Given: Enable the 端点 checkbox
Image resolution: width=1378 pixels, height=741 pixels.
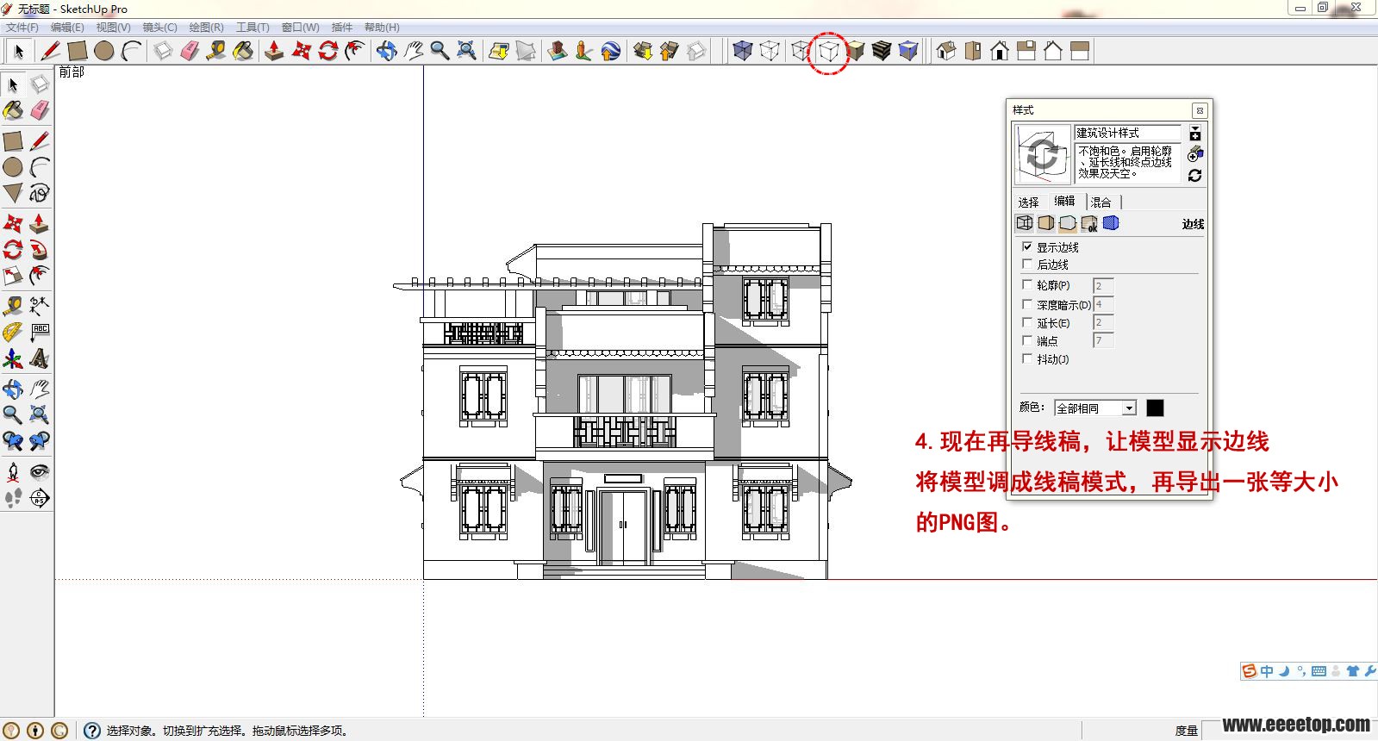Looking at the screenshot, I should tap(1027, 340).
